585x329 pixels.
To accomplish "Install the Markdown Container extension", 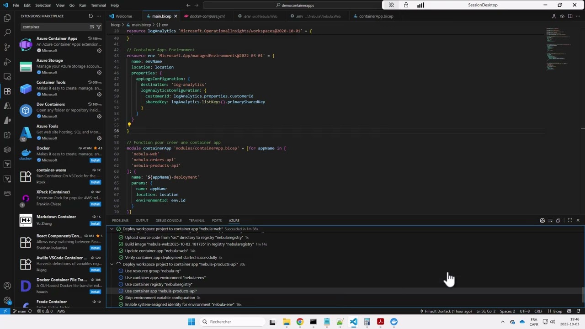I will click(x=95, y=223).
